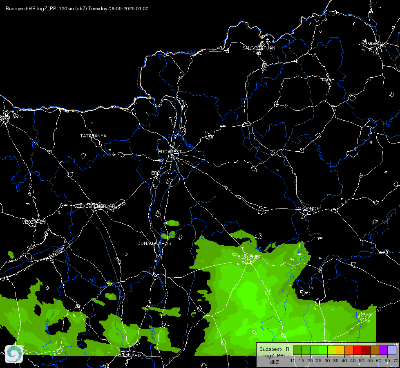Click the BUDAPEST city label
Viewport: 400px width, 368px height.
[x=170, y=152]
